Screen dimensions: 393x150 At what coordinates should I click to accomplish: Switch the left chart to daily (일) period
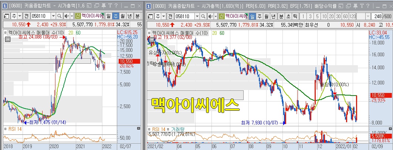coord(109,16)
